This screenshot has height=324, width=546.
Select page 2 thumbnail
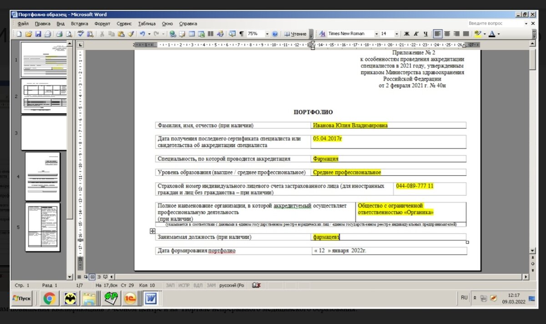pyautogui.click(x=44, y=96)
